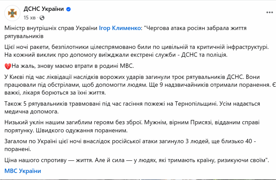Open the Ігор Клименко profile link
Image resolution: width=276 pixels, height=180 pixels.
120,28
